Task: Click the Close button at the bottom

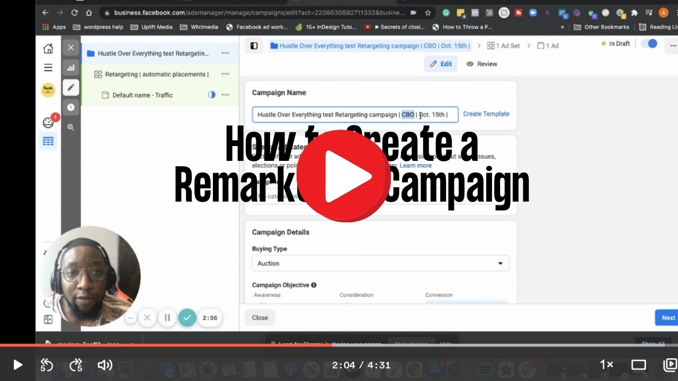Action: [x=260, y=318]
